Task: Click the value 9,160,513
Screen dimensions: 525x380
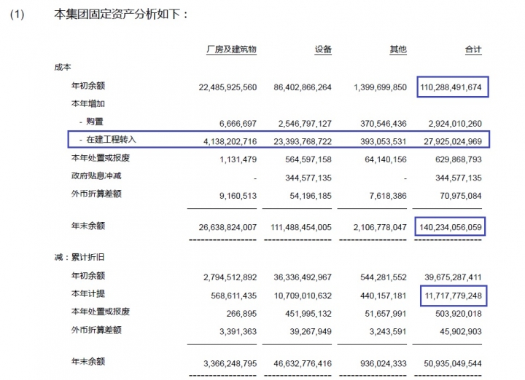Action: click(238, 196)
